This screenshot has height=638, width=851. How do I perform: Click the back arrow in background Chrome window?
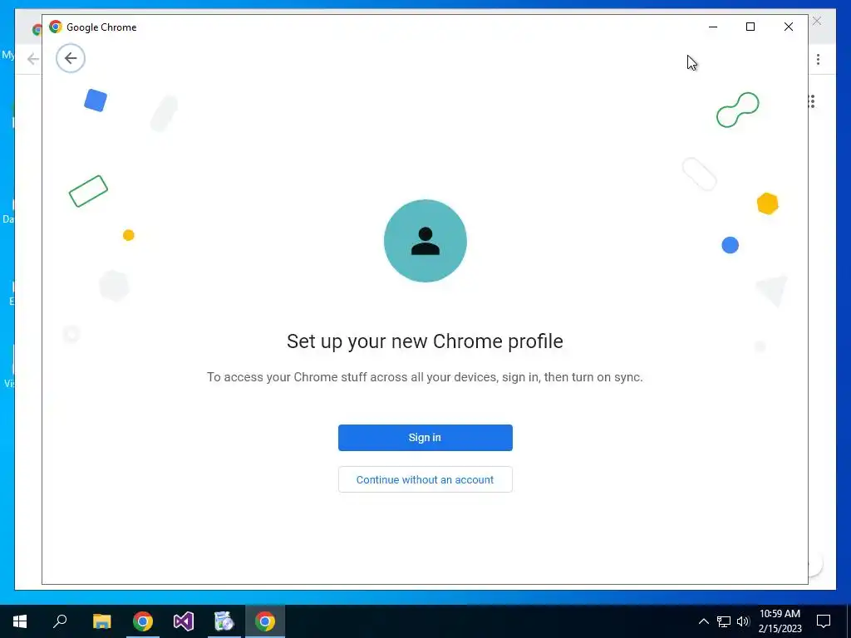coord(33,59)
